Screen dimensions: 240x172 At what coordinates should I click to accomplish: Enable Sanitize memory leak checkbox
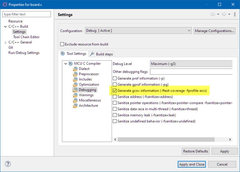(x=115, y=115)
